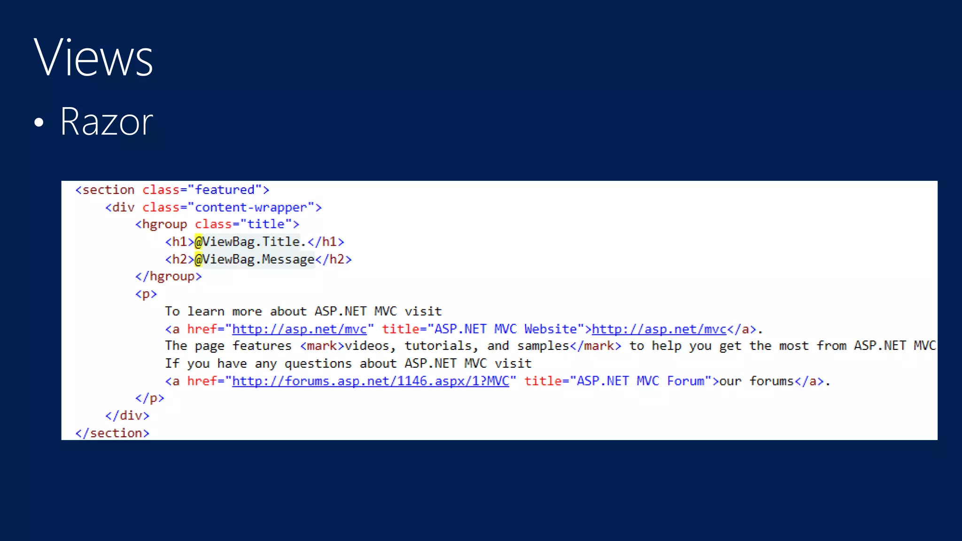Viewport: 962px width, 541px height.
Task: Open the forums.asp.net/1146.aspx link
Action: (371, 381)
